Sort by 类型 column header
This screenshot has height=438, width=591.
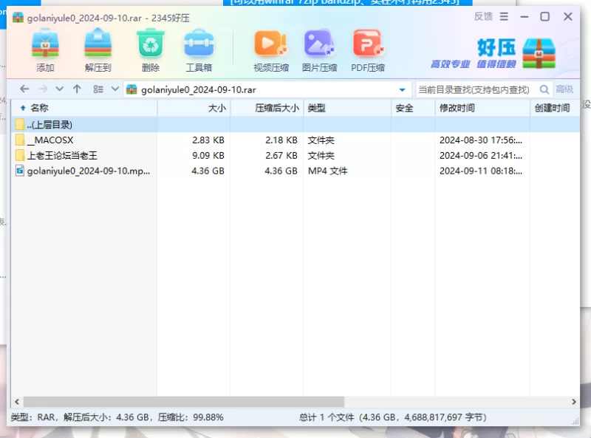pos(347,108)
